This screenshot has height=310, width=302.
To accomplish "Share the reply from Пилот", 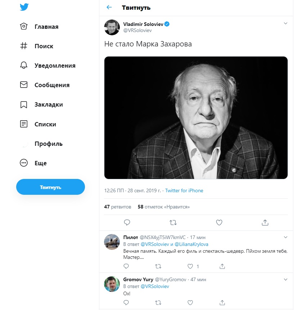I will (x=222, y=266).
